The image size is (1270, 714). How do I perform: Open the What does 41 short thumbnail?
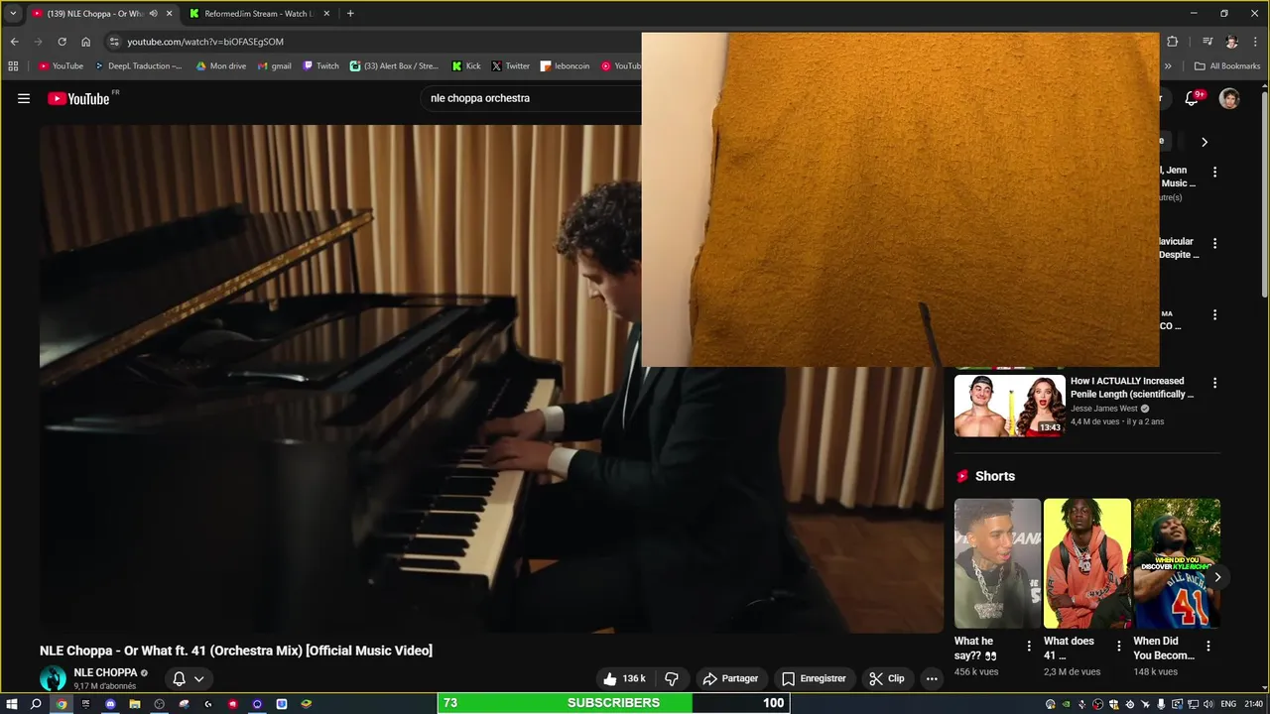(1086, 563)
